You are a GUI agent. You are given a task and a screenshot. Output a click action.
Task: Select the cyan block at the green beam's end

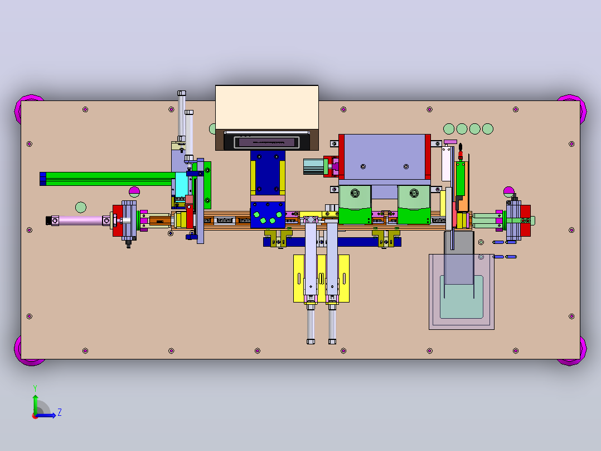point(181,184)
